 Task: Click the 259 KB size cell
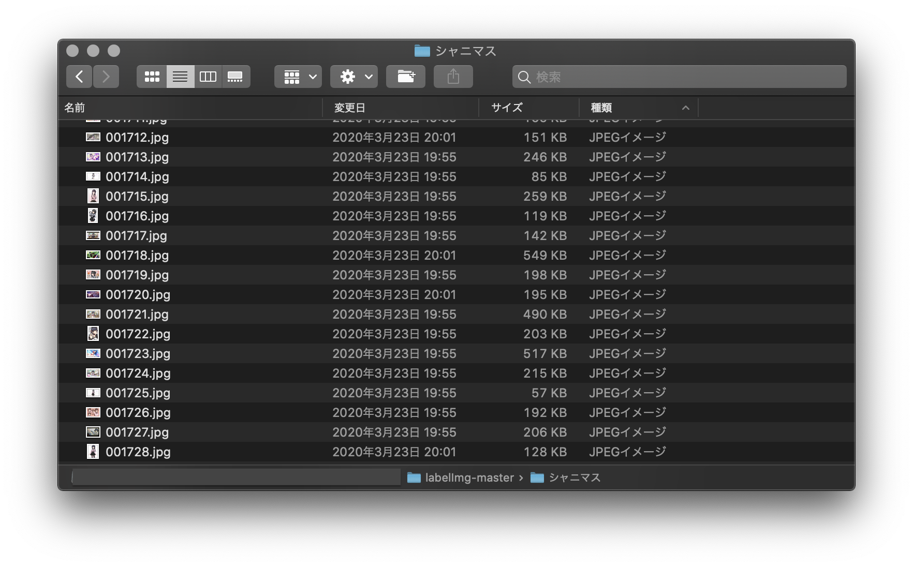pos(545,196)
